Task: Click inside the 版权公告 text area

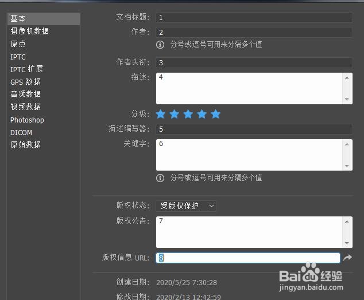Action: tap(250, 232)
